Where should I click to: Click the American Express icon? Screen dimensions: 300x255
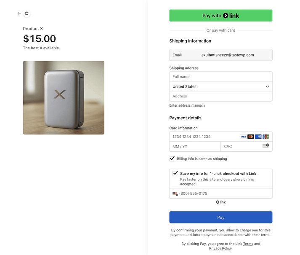(x=258, y=137)
